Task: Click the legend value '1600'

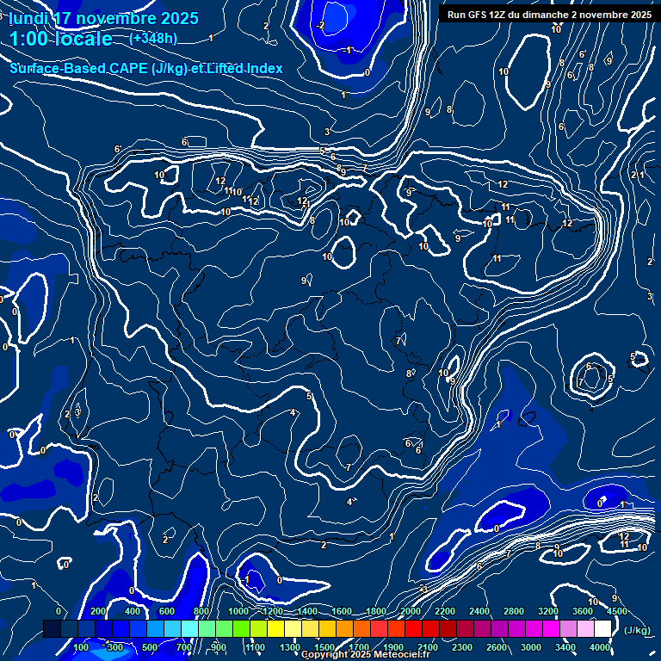Action: click(x=342, y=611)
